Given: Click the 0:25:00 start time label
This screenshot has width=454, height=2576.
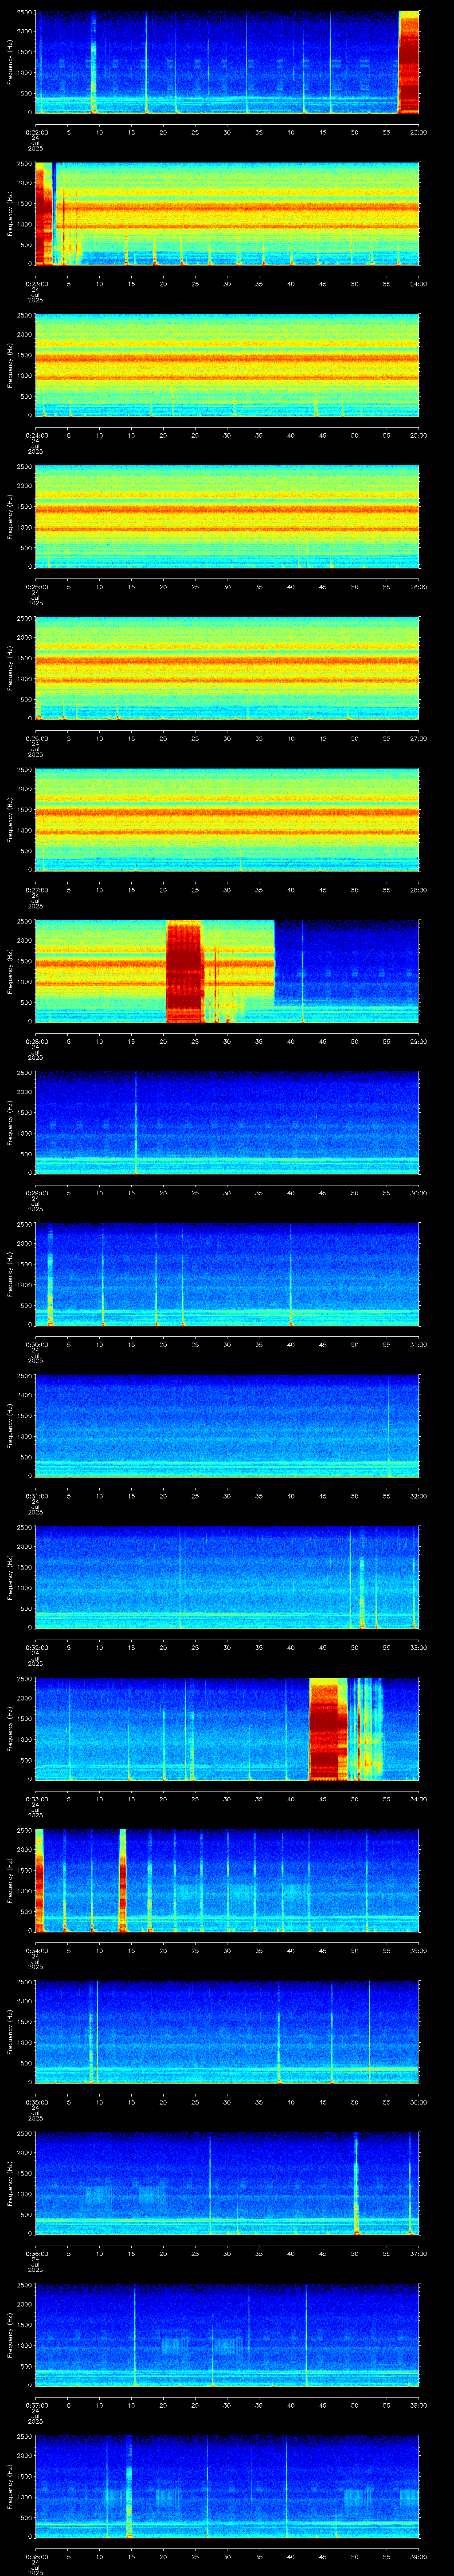Looking at the screenshot, I should tap(36, 586).
